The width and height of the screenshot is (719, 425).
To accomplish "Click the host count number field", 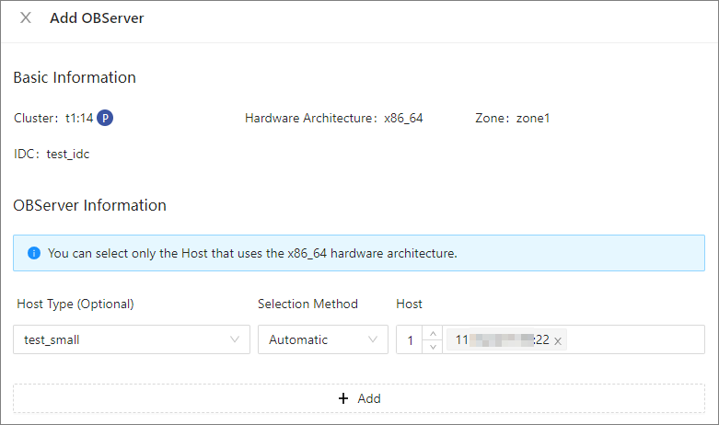I will [409, 339].
